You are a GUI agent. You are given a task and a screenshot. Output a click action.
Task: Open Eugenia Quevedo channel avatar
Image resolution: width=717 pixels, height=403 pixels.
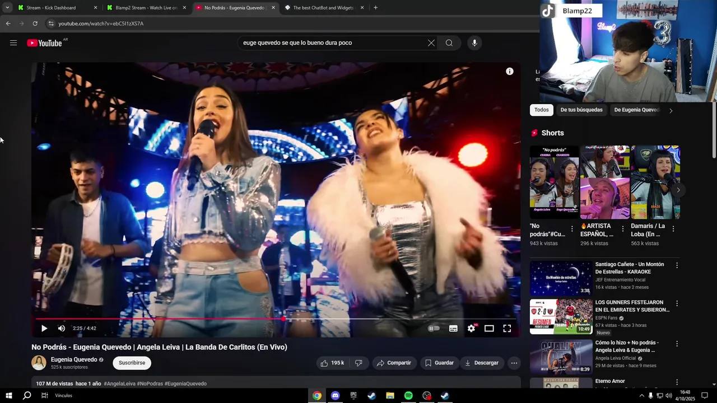click(39, 363)
